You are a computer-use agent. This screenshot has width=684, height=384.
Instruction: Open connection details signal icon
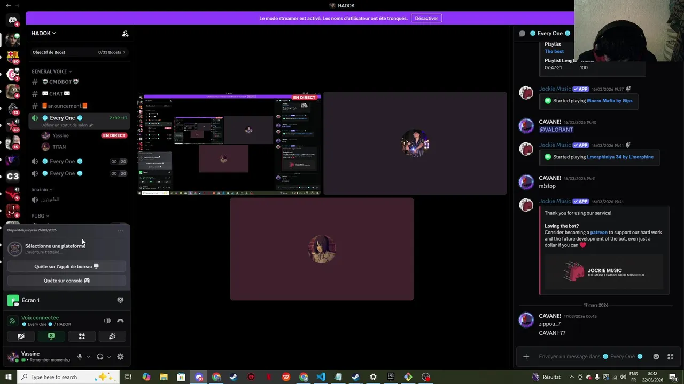[x=13, y=321]
